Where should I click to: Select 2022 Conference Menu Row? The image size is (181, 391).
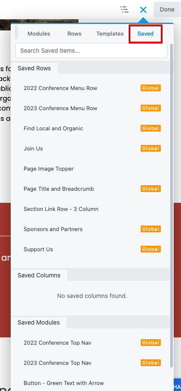(x=92, y=88)
